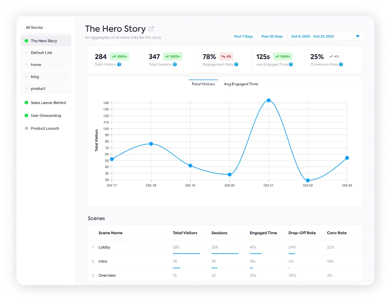The height and width of the screenshot is (300, 389).
Task: Click the help icon next to Avg Engaged Time
Action: pos(291,64)
